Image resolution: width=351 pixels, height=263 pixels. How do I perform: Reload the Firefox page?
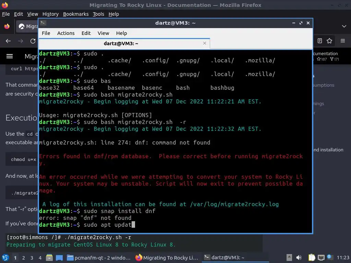pos(33,41)
